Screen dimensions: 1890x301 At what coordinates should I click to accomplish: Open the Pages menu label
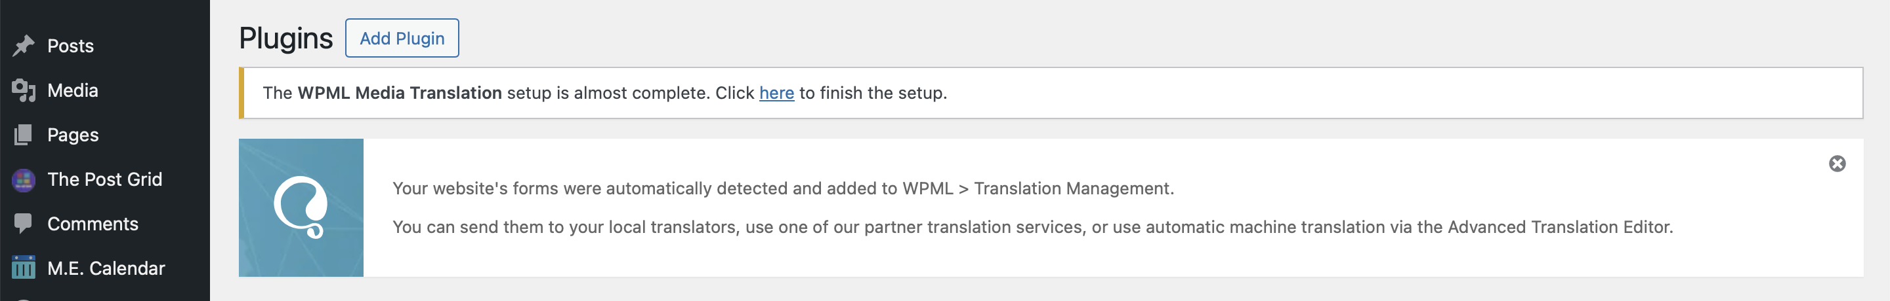click(x=73, y=135)
